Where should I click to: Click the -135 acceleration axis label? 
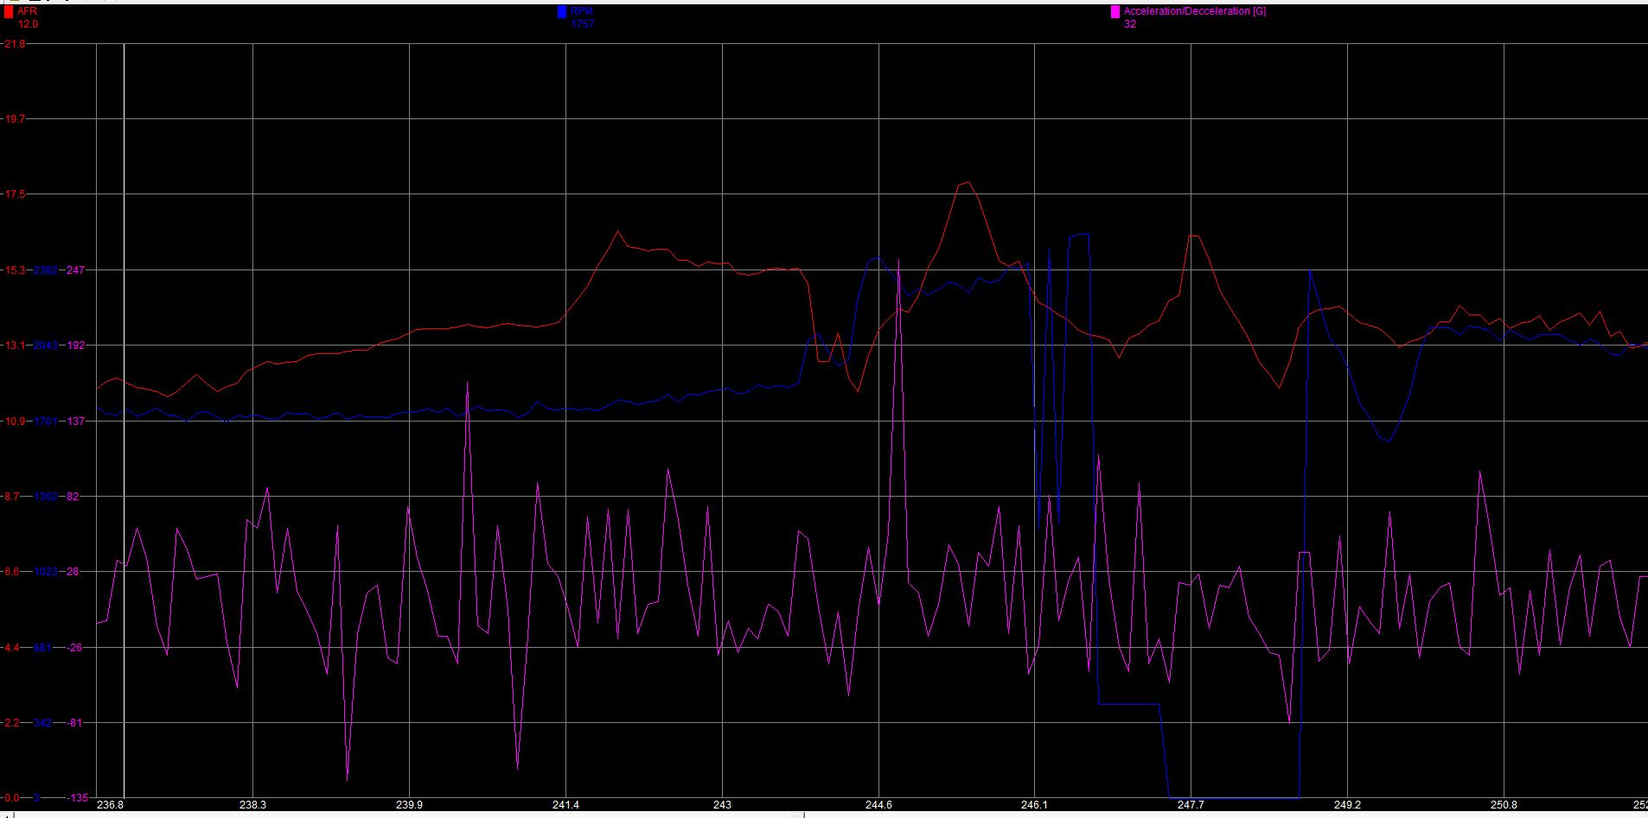(77, 798)
